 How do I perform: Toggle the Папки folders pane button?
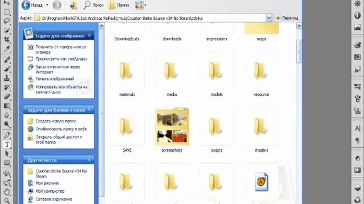(119, 5)
